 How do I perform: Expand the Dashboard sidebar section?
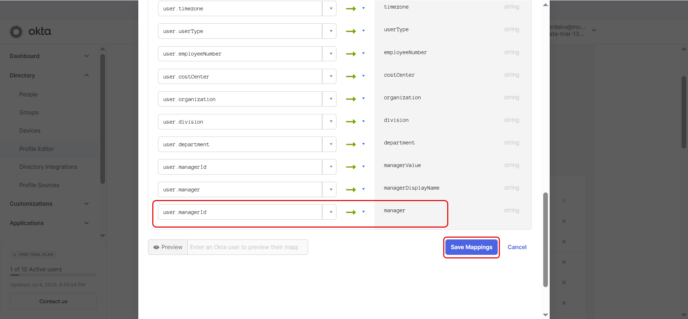[x=86, y=56]
